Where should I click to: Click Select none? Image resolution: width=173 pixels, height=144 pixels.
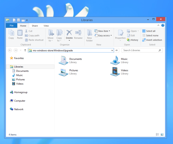click(151, 35)
